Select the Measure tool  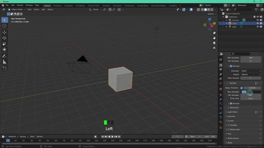(x=5, y=62)
